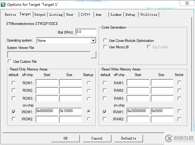The width and height of the screenshot is (195, 145).
Task: Click the Cancel button
Action: pos(97,138)
